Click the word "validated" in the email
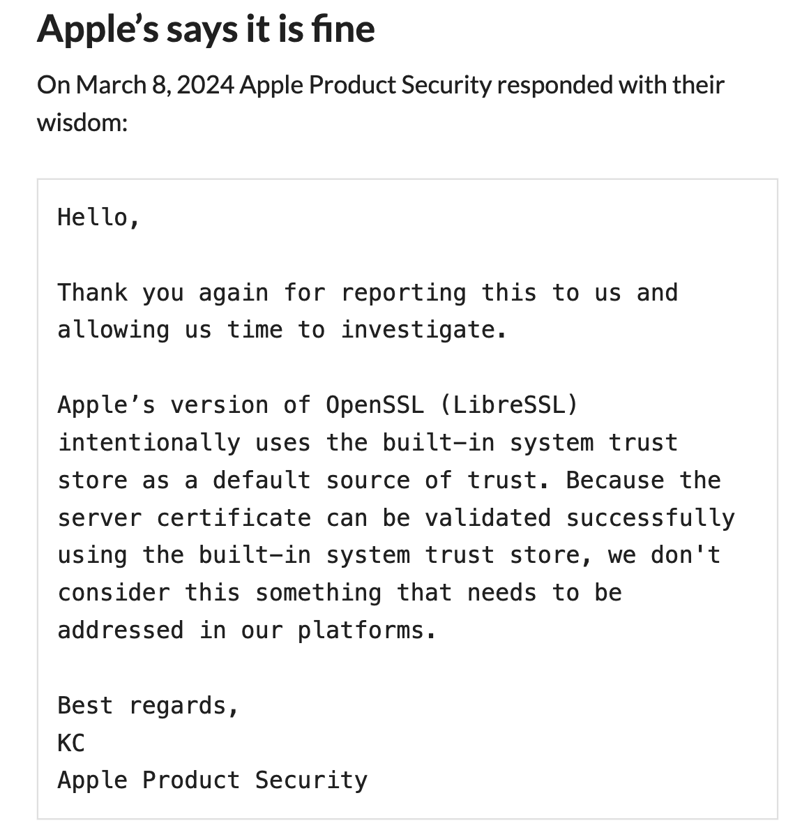 click(x=487, y=518)
